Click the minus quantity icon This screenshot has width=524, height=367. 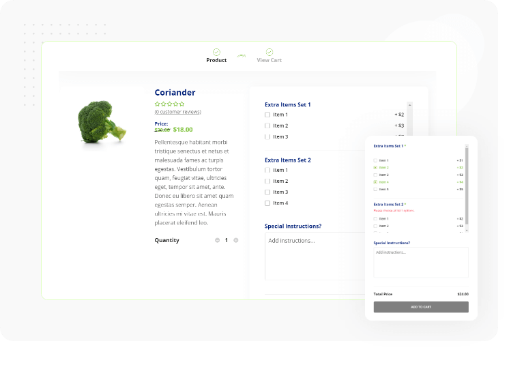217,240
